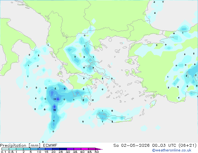
Task: Click the "25" legend scale label
Action: (x=61, y=152)
